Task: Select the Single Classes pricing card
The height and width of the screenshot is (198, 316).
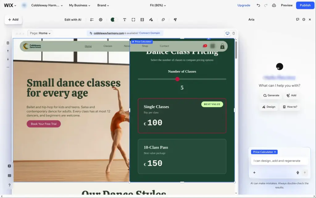Action: click(182, 116)
